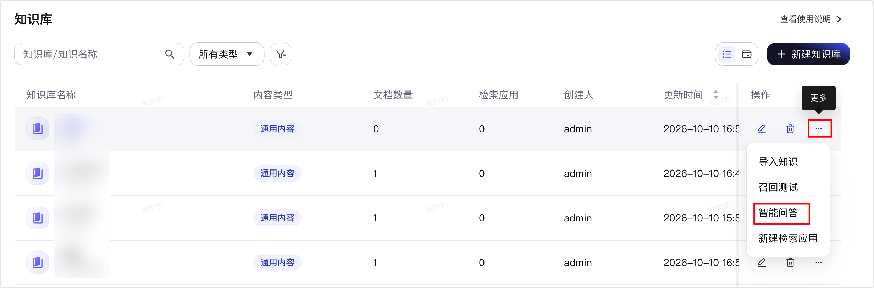Click the first row's knowledge base book icon
The width and height of the screenshot is (874, 288).
pyautogui.click(x=38, y=129)
